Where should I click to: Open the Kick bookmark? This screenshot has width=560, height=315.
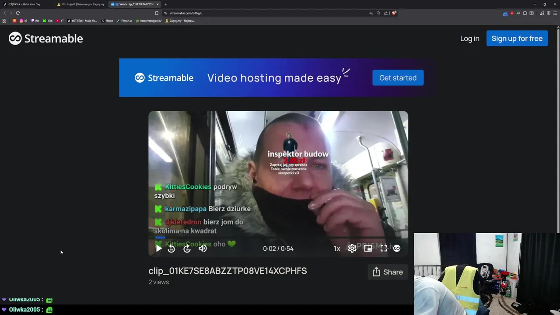coord(48,21)
